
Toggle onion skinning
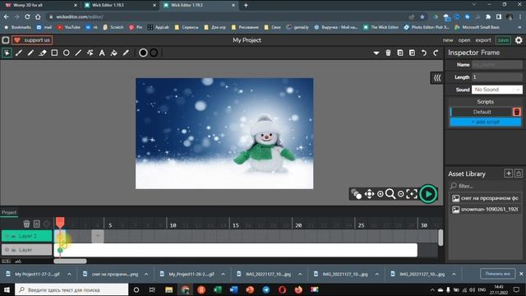356,194
